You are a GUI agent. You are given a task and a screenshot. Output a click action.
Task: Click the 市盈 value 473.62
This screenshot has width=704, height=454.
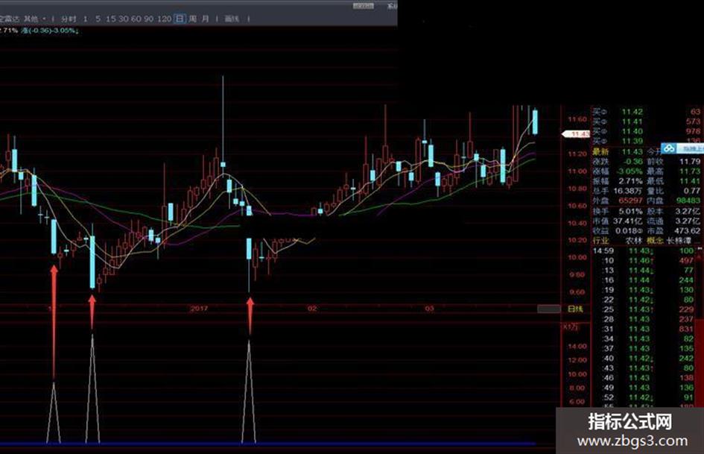[688, 230]
